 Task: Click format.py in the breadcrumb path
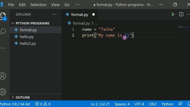click(x=81, y=23)
